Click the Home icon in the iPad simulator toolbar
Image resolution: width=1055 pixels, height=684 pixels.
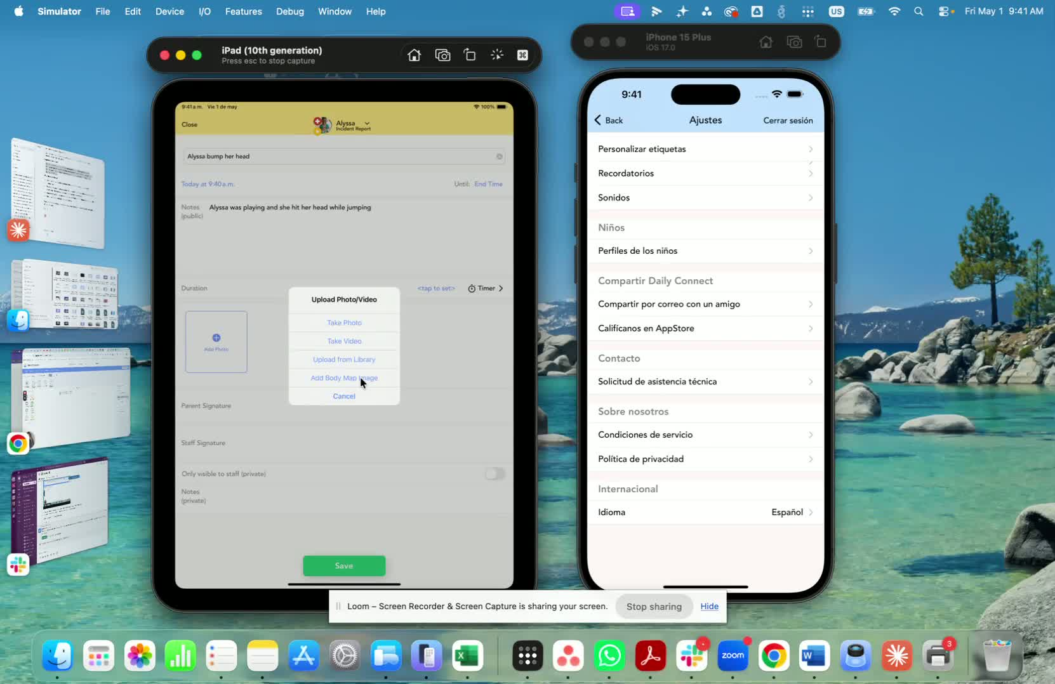tap(414, 55)
